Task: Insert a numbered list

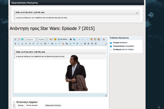Action: (41, 44)
